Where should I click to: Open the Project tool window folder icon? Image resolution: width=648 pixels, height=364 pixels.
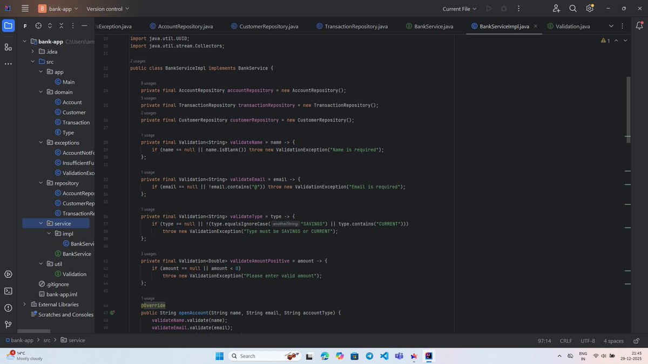[x=8, y=26]
